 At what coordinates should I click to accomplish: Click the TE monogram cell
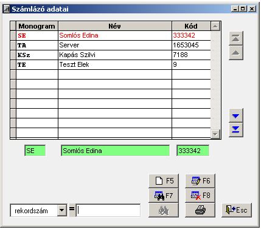tap(37, 64)
